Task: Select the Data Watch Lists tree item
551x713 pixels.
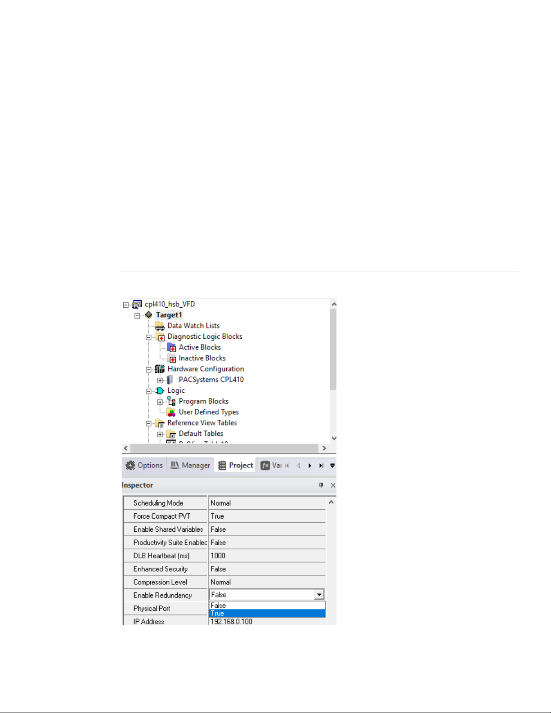Action: 193,326
